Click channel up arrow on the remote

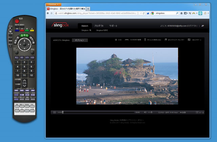click(24, 81)
